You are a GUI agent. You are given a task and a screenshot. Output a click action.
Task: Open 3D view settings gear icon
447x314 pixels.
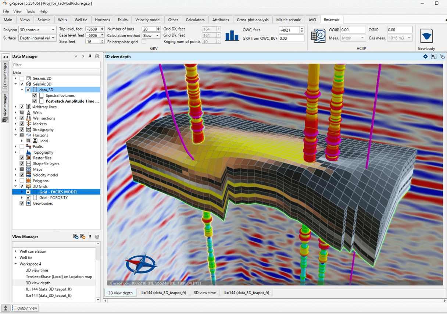(x=425, y=57)
